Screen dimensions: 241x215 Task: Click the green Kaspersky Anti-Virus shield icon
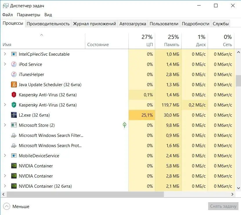14,105
